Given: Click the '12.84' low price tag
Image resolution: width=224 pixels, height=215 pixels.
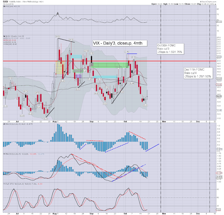Looking at the screenshot, I should point(22,116).
